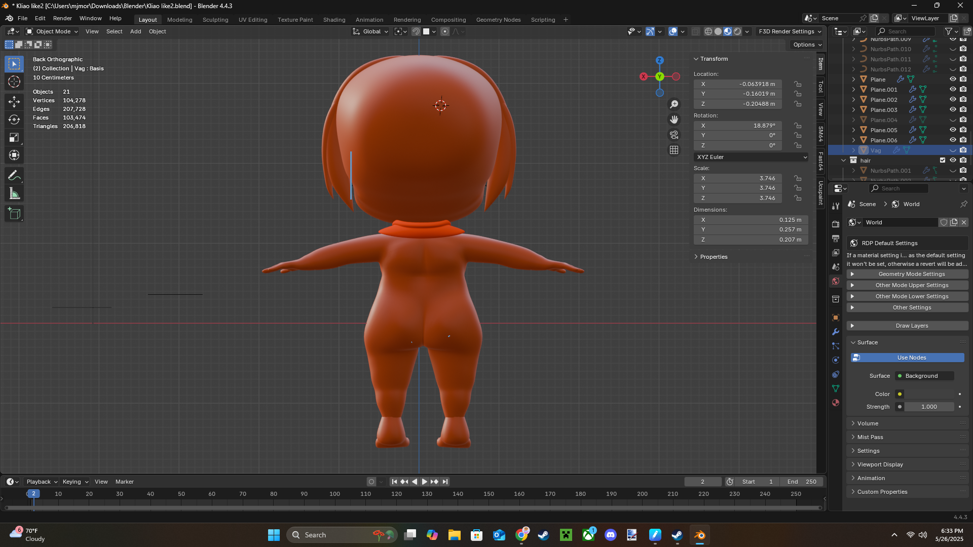Select the Scale tool icon

(x=14, y=137)
